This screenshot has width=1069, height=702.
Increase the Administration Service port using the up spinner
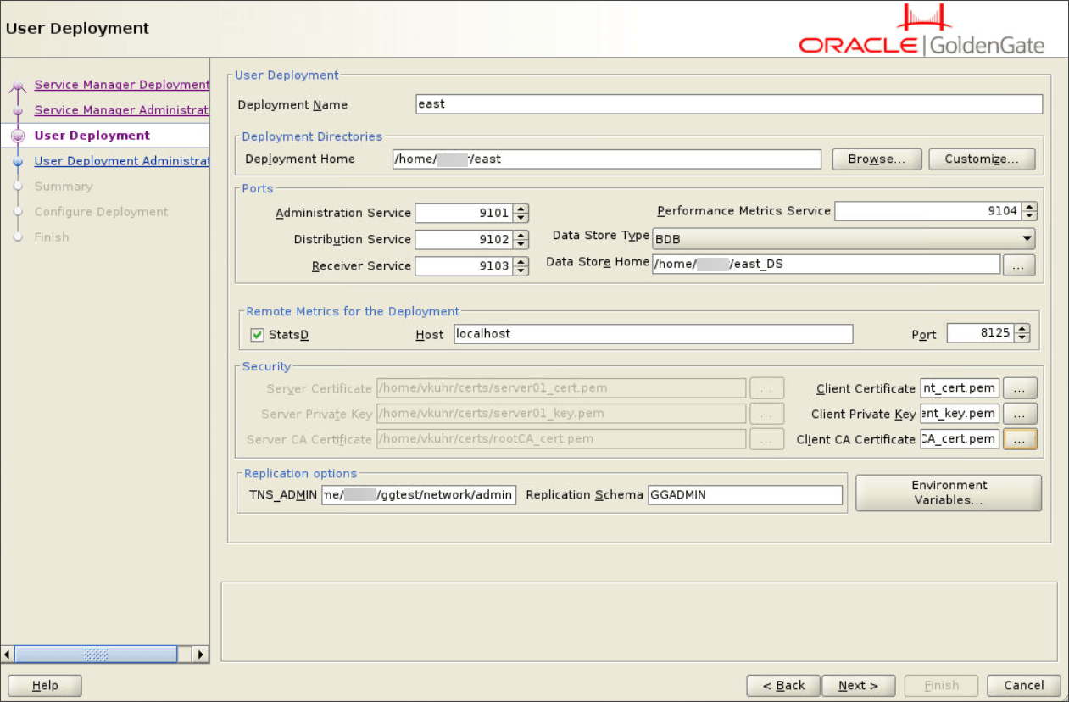click(x=521, y=209)
